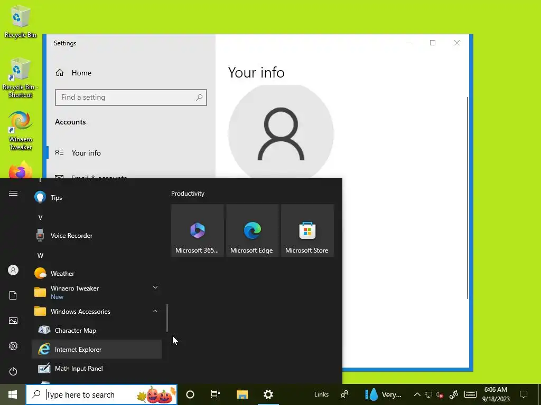
Task: Click the taskbar search box
Action: point(101,394)
